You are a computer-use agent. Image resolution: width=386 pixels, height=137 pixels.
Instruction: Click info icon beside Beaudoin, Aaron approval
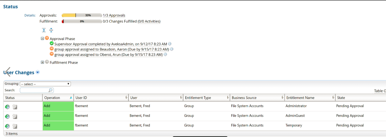pyautogui.click(x=172, y=49)
